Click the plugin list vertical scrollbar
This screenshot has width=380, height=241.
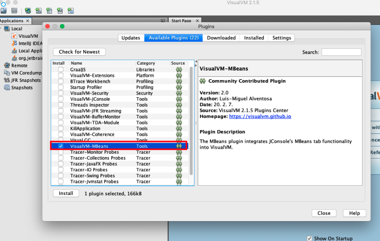[191, 121]
